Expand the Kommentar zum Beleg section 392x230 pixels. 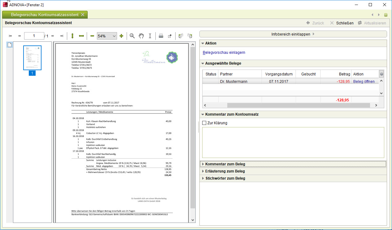225,164
